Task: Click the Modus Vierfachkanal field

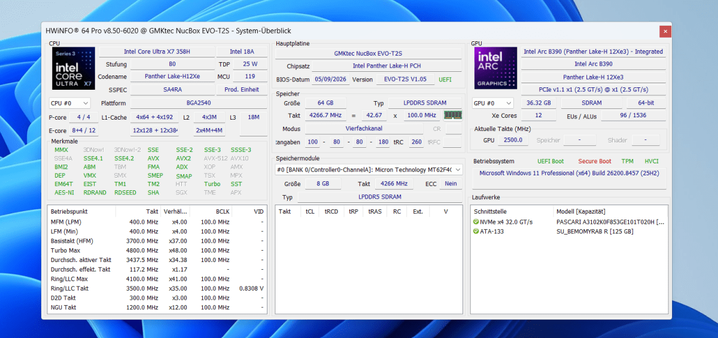Action: pyautogui.click(x=364, y=129)
